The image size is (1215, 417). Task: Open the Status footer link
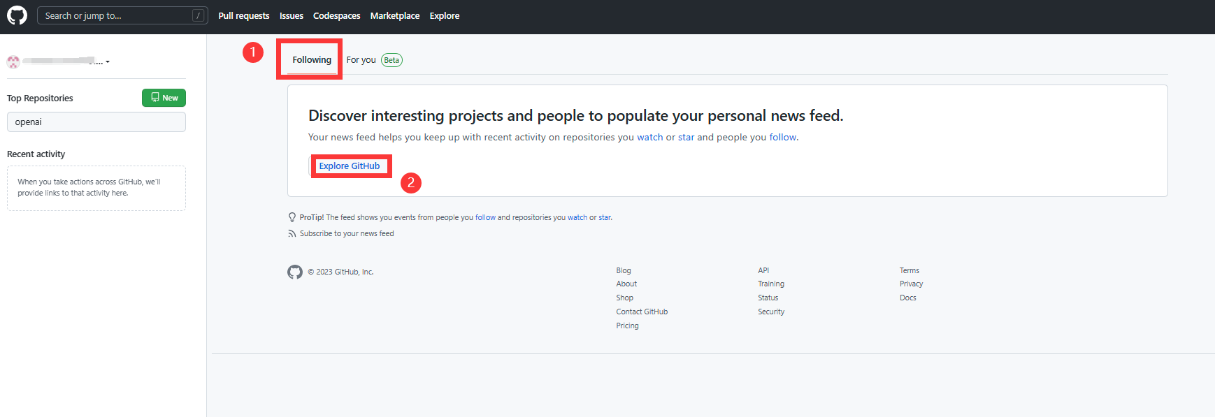click(768, 298)
